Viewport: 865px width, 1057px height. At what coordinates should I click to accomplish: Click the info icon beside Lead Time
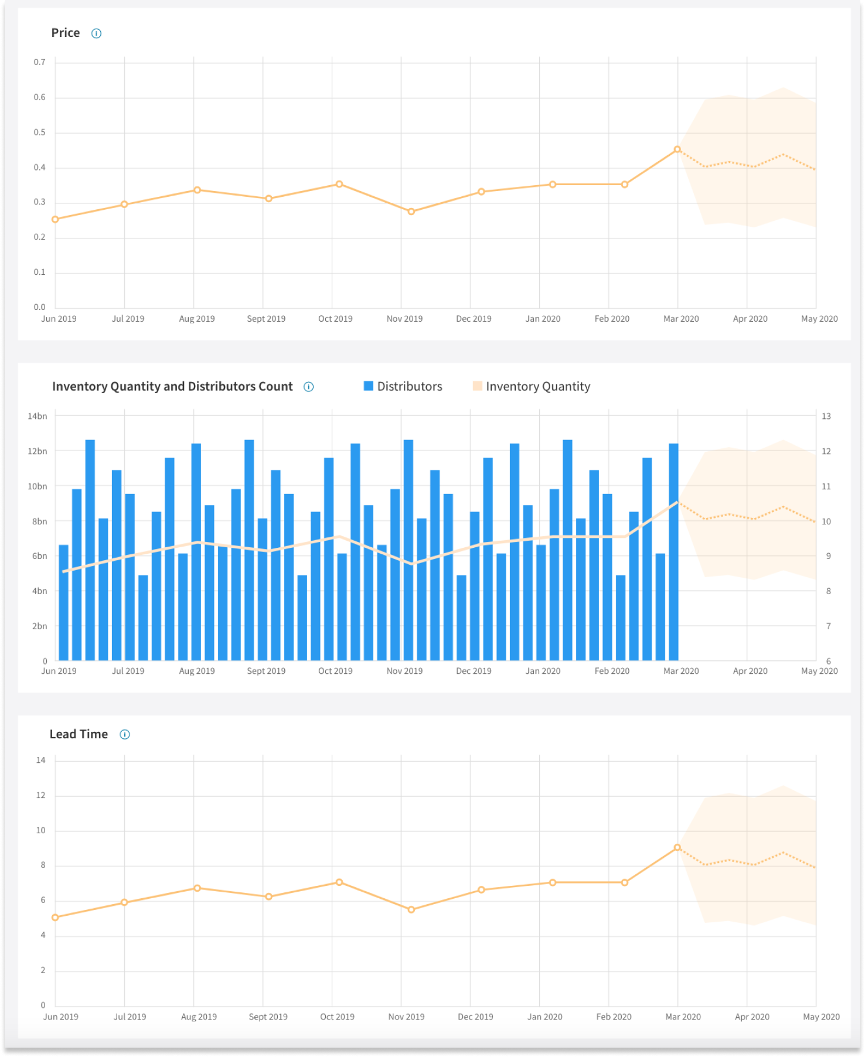(x=125, y=734)
